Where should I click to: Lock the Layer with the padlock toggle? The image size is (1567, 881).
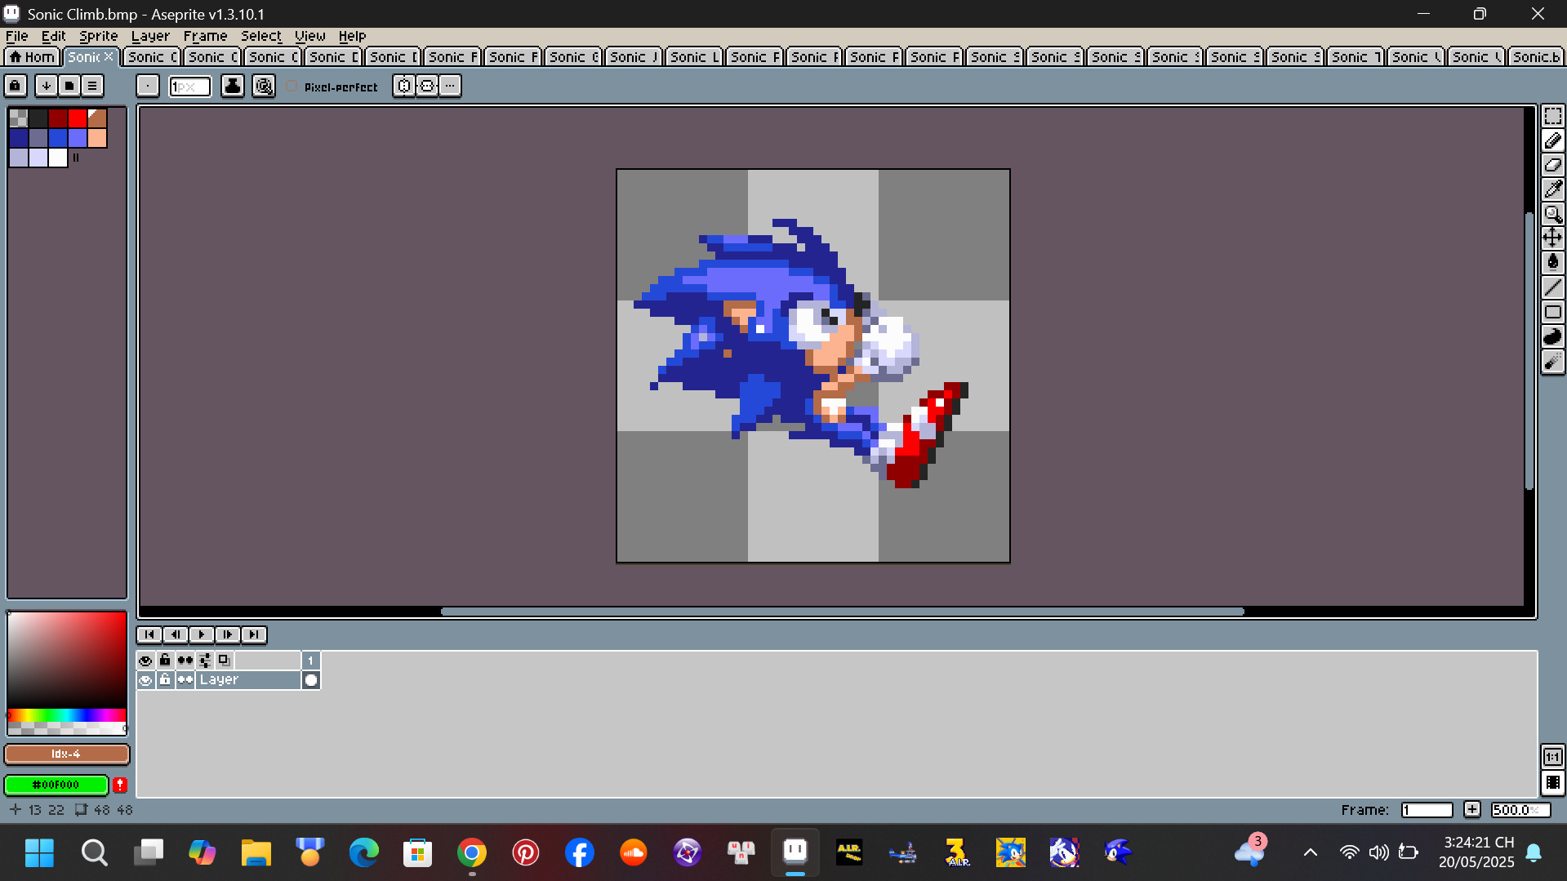pyautogui.click(x=165, y=679)
